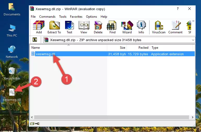Sort by the Size column header
The width and height of the screenshot is (201, 132).
click(117, 48)
